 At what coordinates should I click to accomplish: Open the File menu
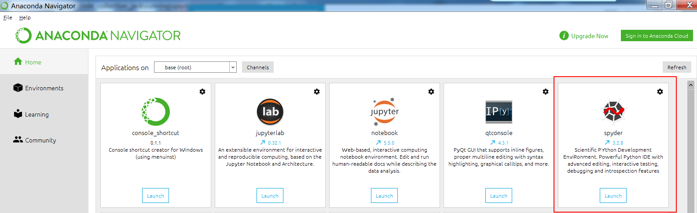[x=8, y=18]
